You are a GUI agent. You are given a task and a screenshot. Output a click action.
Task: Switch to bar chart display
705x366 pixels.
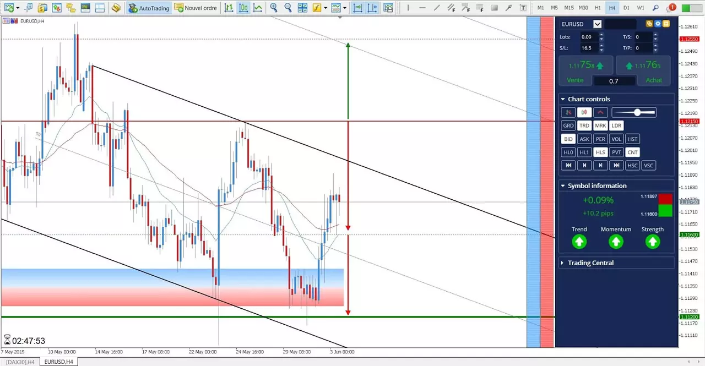(x=229, y=8)
